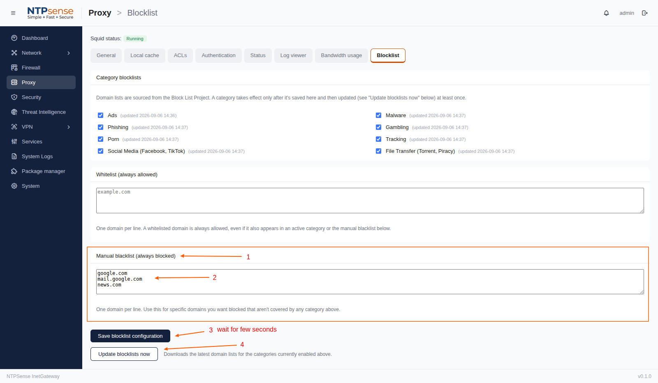Click the Threat Intelligence globe icon
This screenshot has height=383, width=658.
tap(14, 112)
